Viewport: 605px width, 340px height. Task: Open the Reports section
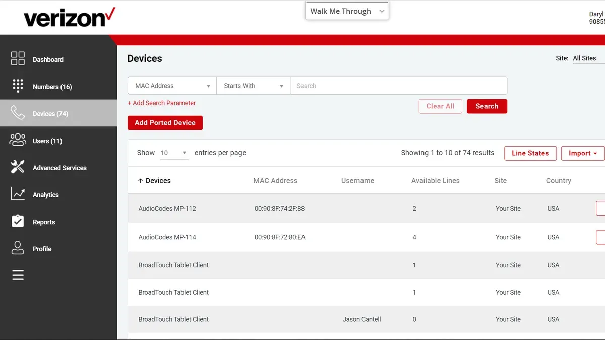point(44,222)
